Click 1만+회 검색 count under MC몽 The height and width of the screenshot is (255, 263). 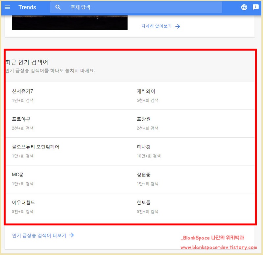[x=23, y=184]
